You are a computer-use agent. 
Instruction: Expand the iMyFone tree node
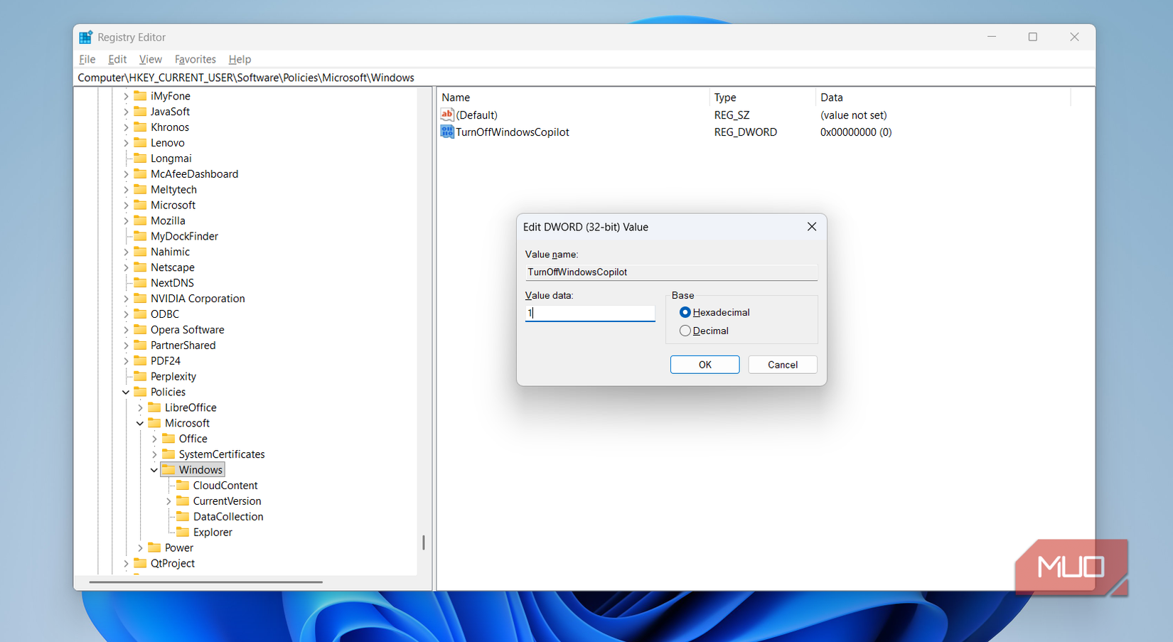(x=126, y=96)
